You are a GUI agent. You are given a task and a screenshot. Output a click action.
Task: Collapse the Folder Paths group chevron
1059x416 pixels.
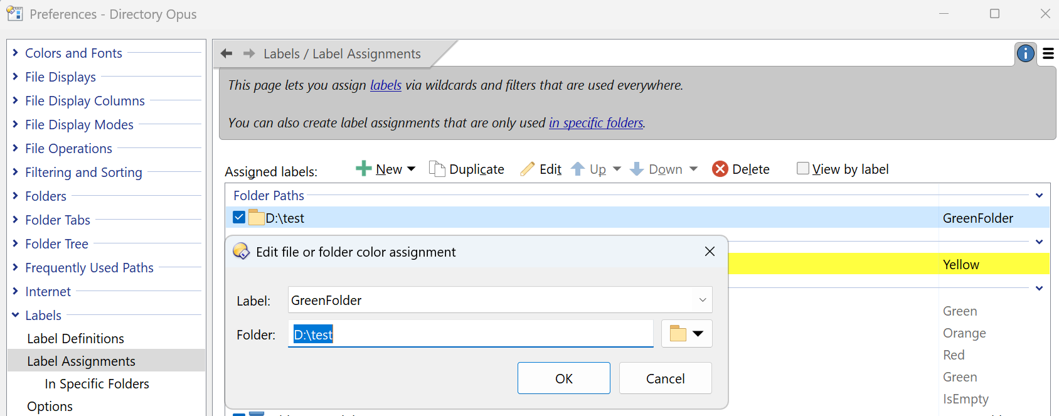1039,196
